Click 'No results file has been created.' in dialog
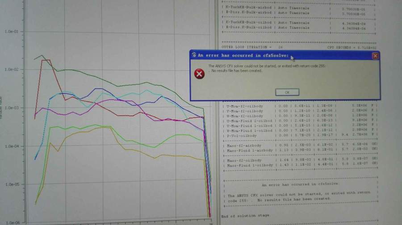This screenshot has width=402, height=225. (237, 70)
